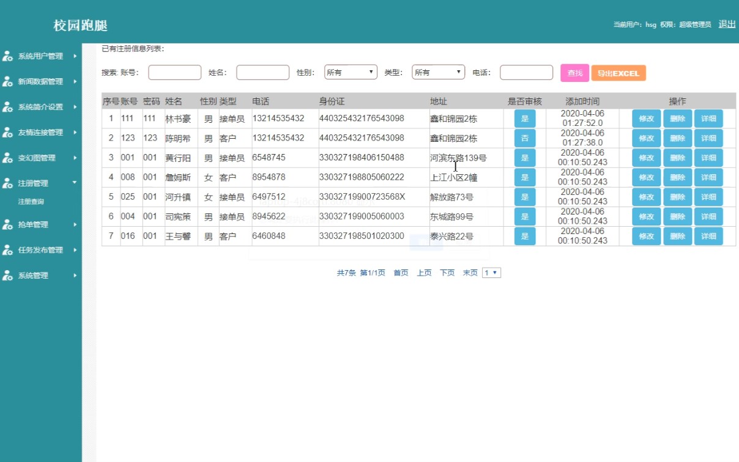Click 删除 for 陈明希 row
The image size is (739, 462).
pos(677,138)
